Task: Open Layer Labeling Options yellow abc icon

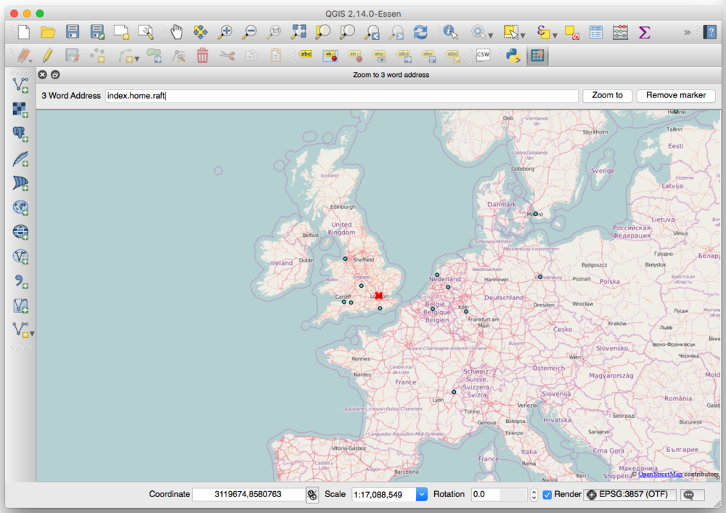Action: (306, 54)
